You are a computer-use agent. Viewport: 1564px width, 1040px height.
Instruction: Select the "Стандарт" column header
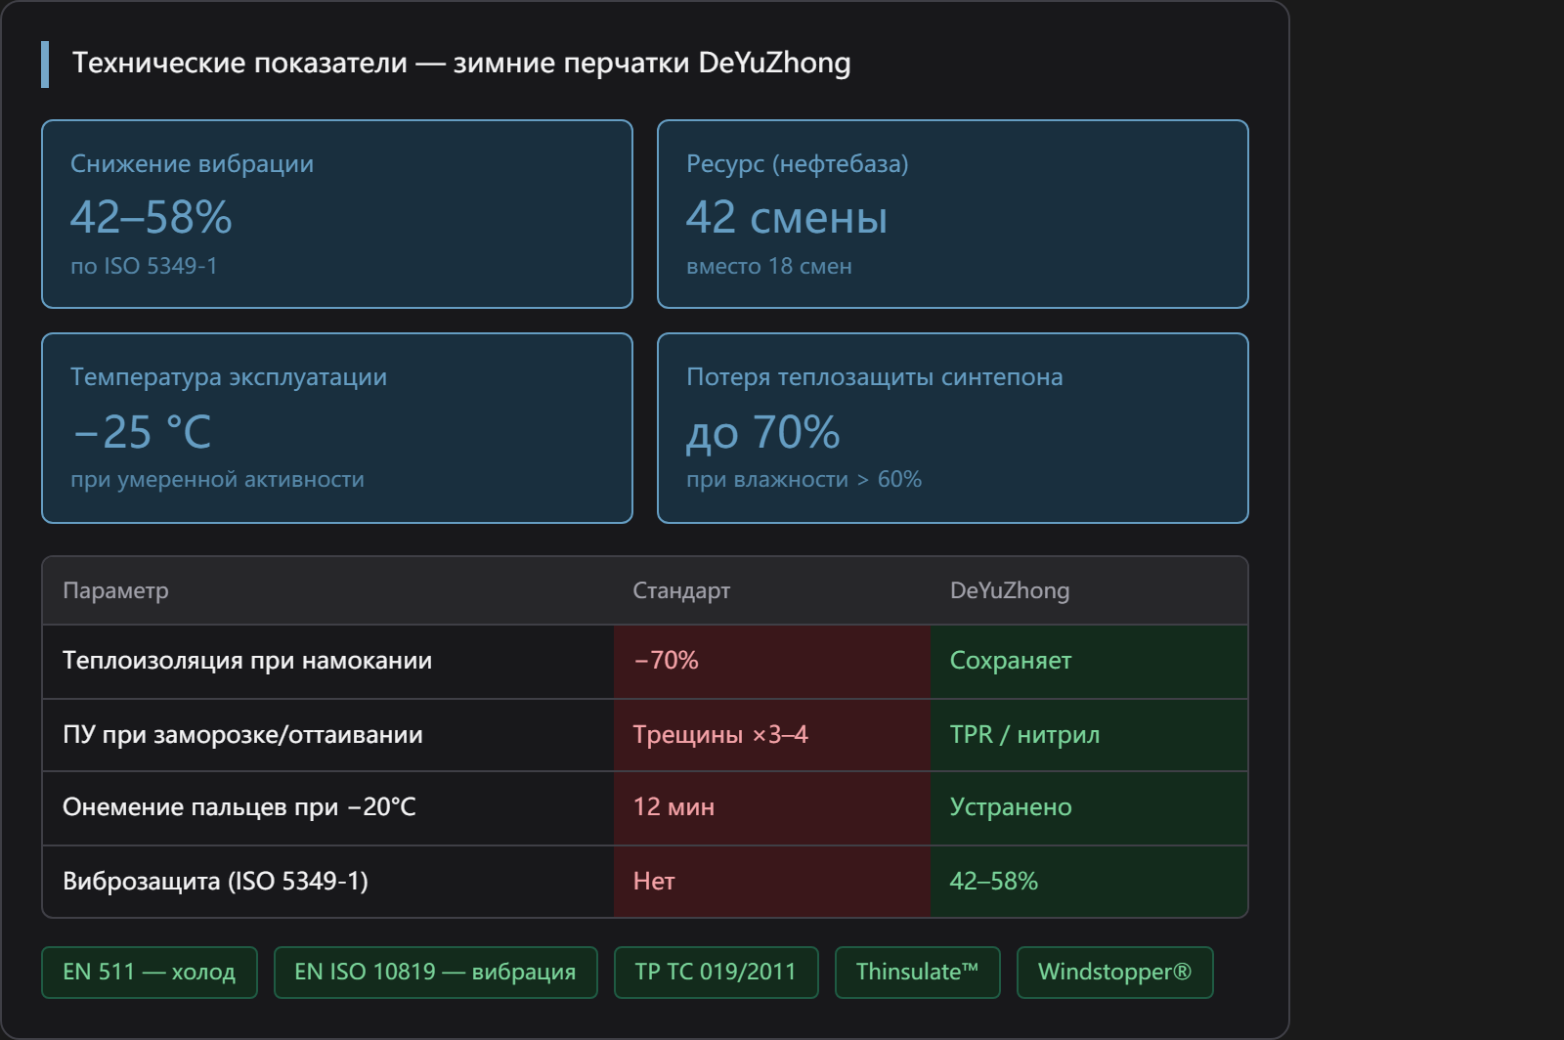coord(681,590)
